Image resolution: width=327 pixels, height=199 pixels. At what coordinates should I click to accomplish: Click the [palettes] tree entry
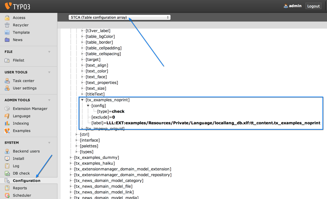click(89, 146)
